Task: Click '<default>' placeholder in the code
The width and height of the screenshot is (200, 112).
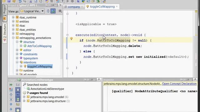Action: tap(176, 57)
